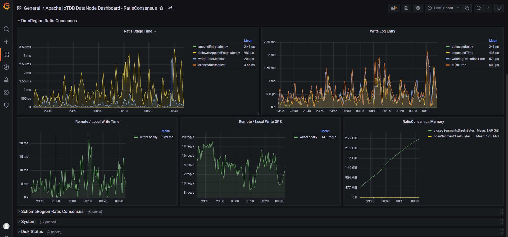Open Dashboards section in sidebar

click(x=6, y=54)
